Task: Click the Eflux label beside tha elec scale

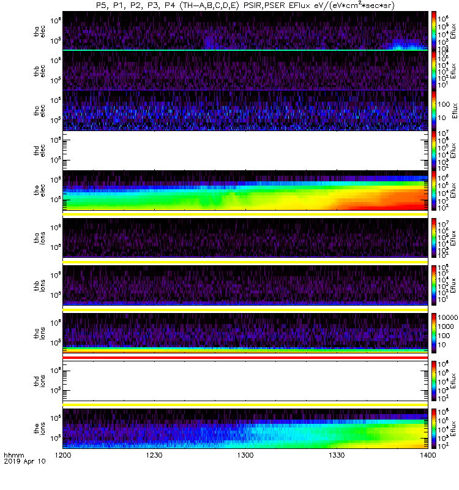Action: 453,31
